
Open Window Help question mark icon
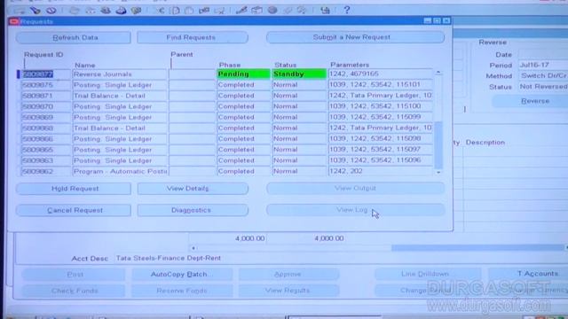(x=347, y=10)
